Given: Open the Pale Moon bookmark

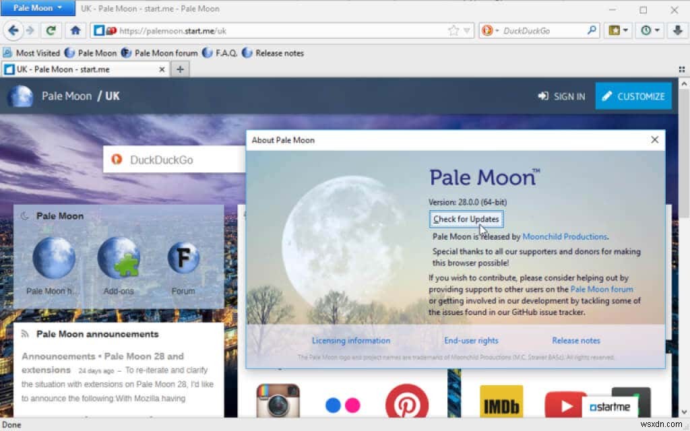Looking at the screenshot, I should click(91, 53).
